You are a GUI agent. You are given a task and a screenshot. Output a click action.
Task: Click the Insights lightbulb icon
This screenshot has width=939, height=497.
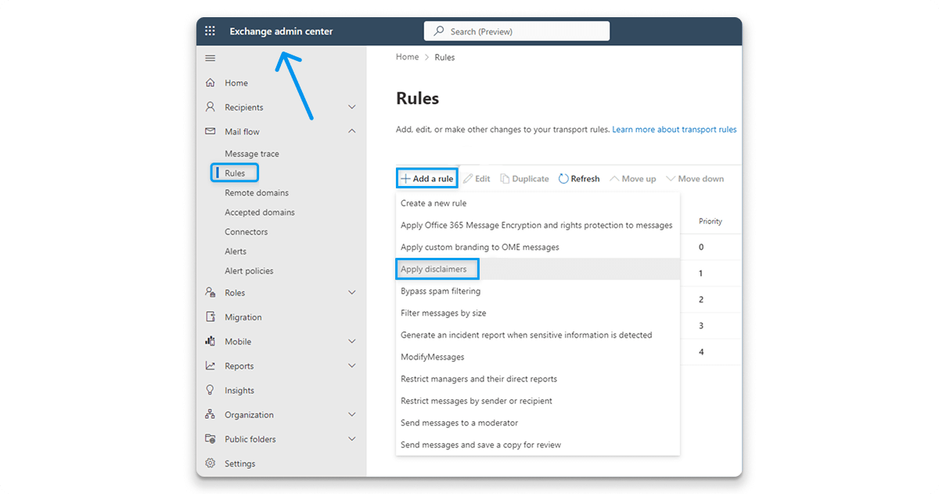(210, 390)
